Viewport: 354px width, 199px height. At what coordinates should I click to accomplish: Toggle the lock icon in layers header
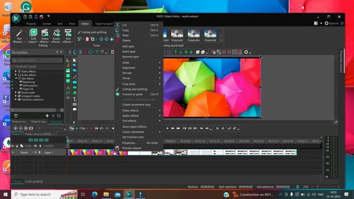tap(17, 146)
